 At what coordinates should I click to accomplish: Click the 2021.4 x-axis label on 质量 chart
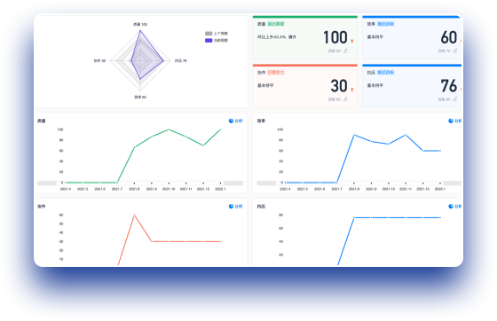[66, 189]
